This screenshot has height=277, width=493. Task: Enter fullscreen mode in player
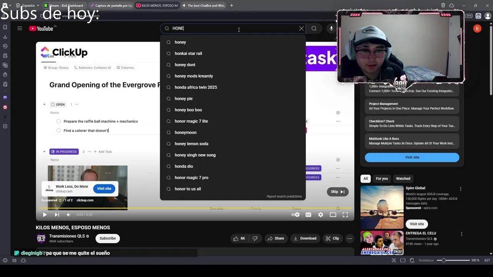click(x=345, y=215)
